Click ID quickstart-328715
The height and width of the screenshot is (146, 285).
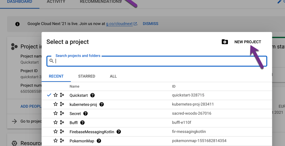pos(188,95)
